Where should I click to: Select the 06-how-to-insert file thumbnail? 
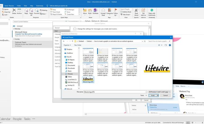click(x=103, y=69)
